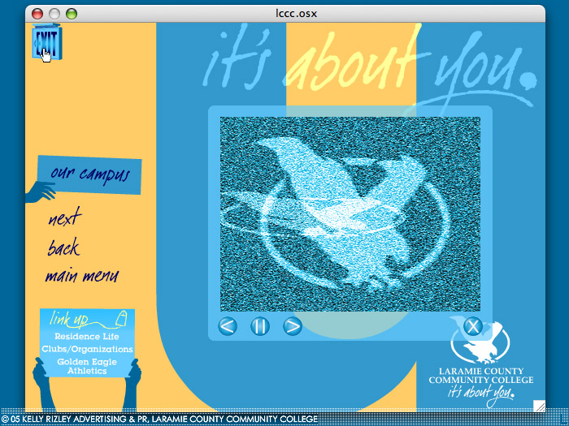
Task: Zoom the lccc.osx window with green button
Action: (x=72, y=14)
